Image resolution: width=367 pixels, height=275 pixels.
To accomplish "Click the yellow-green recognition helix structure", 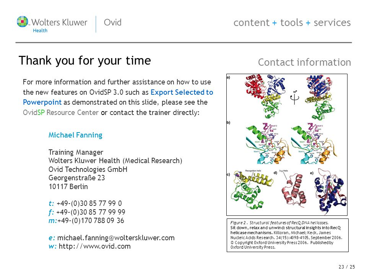I will [x=252, y=189].
